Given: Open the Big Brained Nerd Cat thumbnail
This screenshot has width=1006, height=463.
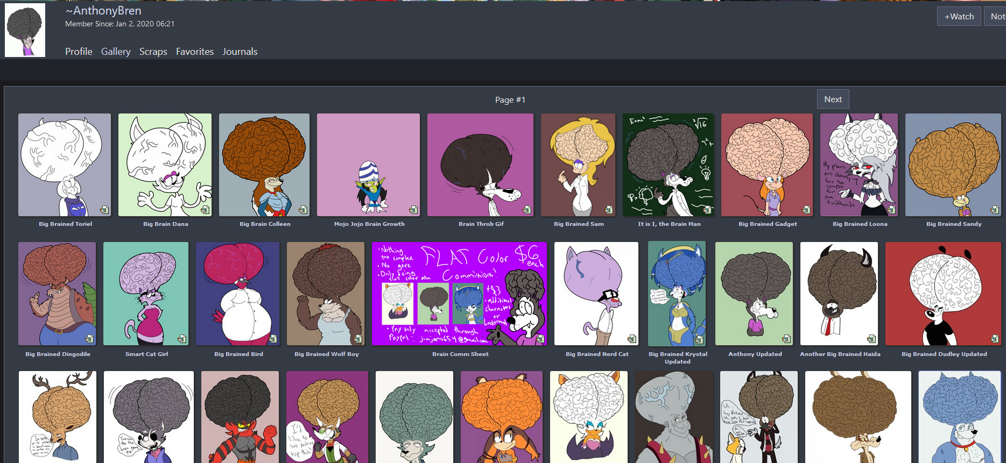Looking at the screenshot, I should point(596,294).
